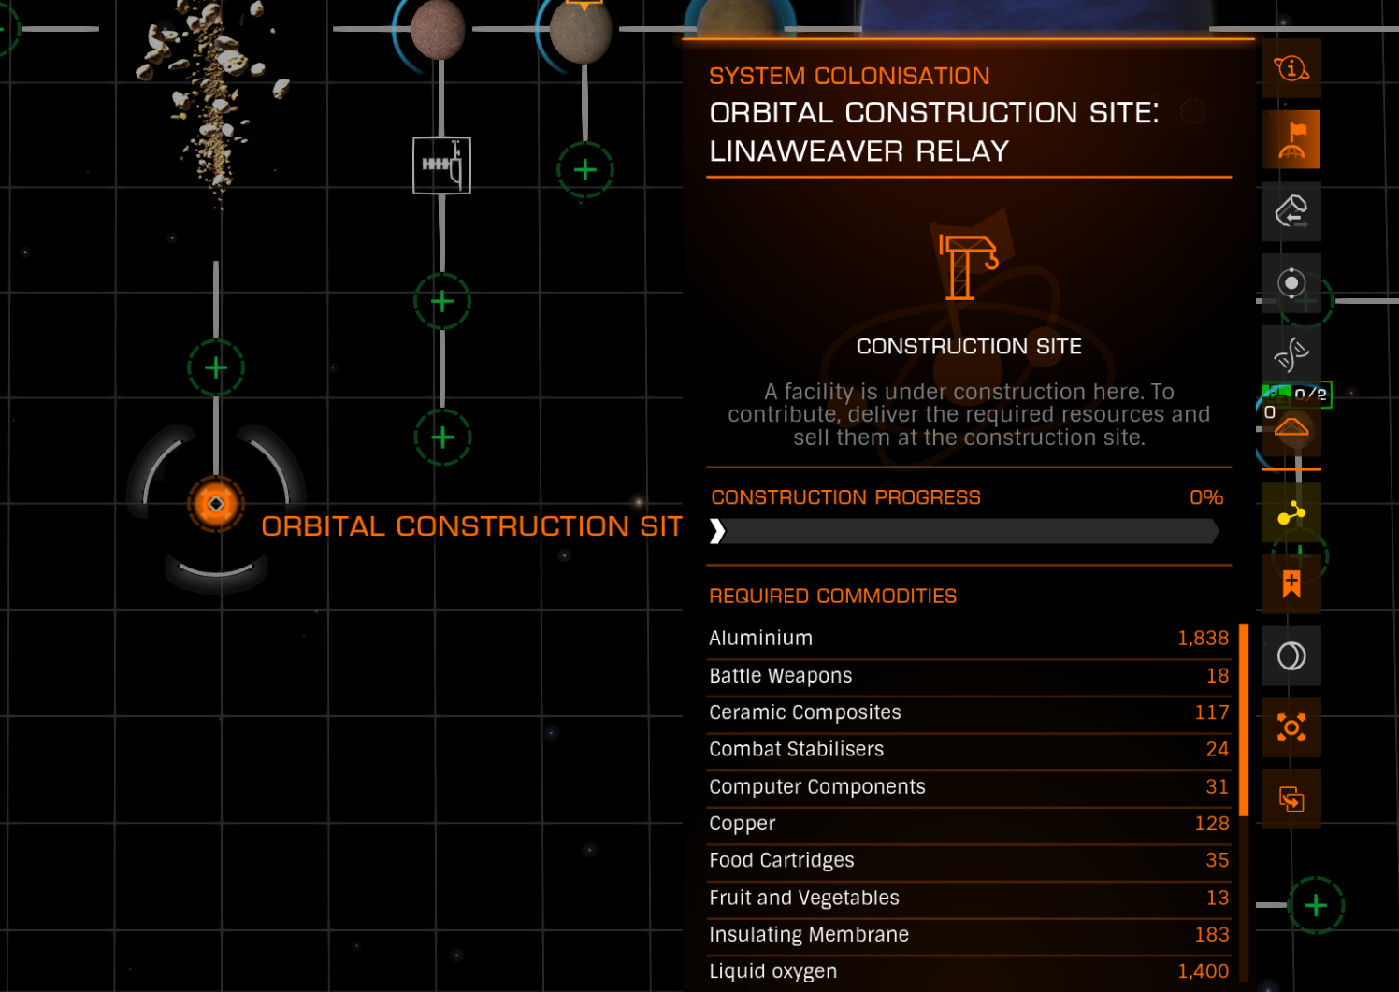Click plus slot above the construction site marker
This screenshot has height=992, width=1399.
coord(216,367)
